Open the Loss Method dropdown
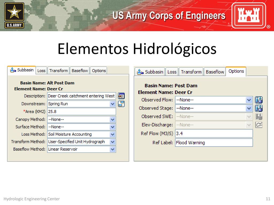This screenshot has width=274, height=205. click(x=113, y=135)
